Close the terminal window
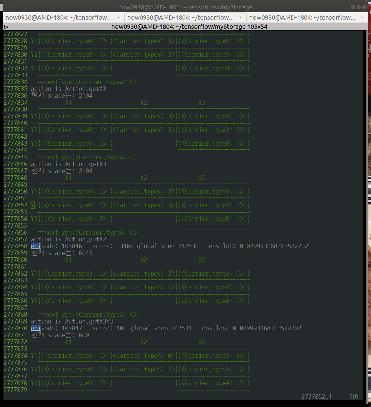The image size is (371, 407). click(364, 7)
